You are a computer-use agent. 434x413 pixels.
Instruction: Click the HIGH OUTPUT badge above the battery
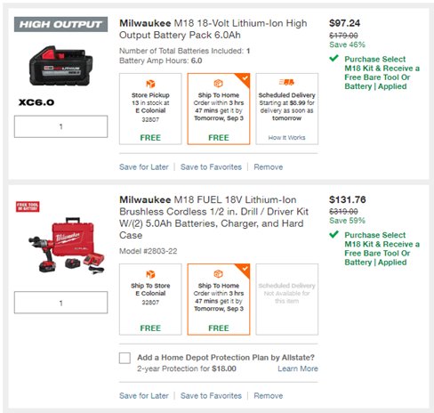point(60,24)
